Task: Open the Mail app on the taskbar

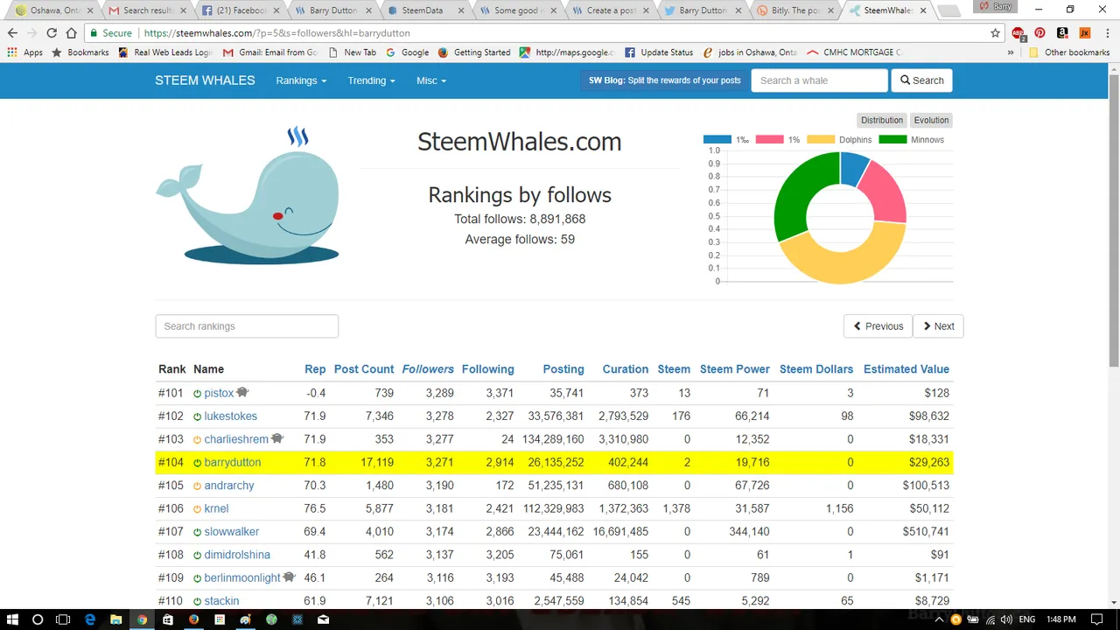Action: [x=324, y=619]
